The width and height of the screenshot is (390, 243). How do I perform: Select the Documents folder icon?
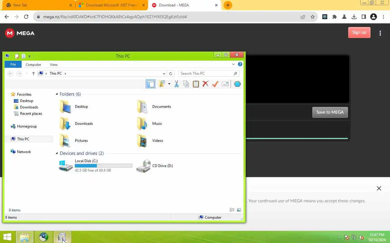click(x=142, y=107)
